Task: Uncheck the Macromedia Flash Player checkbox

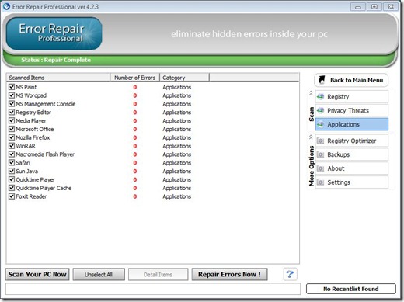Action: pos(12,154)
